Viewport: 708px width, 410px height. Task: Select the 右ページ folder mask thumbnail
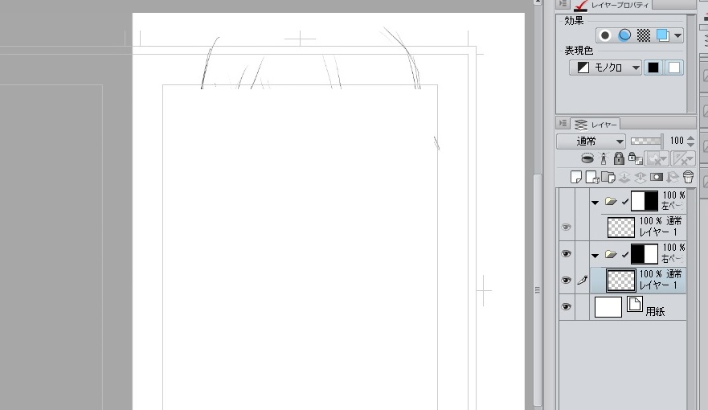(645, 254)
